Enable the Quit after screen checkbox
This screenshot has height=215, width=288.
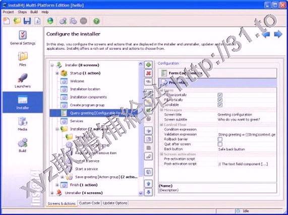pyautogui.click(x=220, y=144)
